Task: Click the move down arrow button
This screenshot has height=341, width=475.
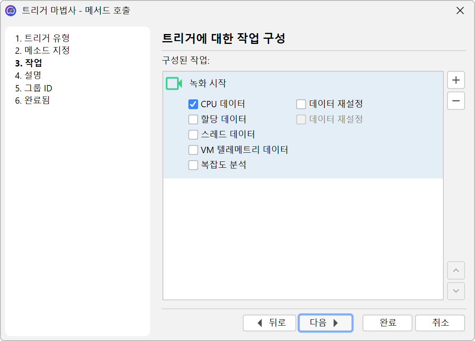Action: 456,291
